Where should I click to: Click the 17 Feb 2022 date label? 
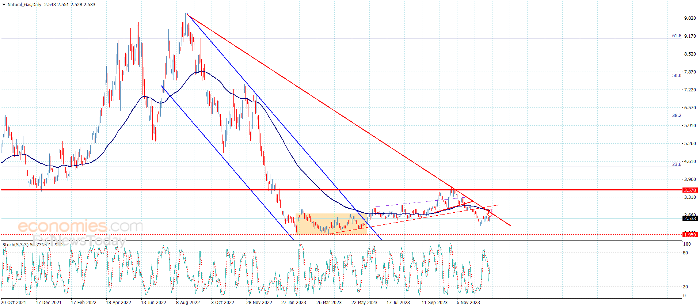pos(84,302)
